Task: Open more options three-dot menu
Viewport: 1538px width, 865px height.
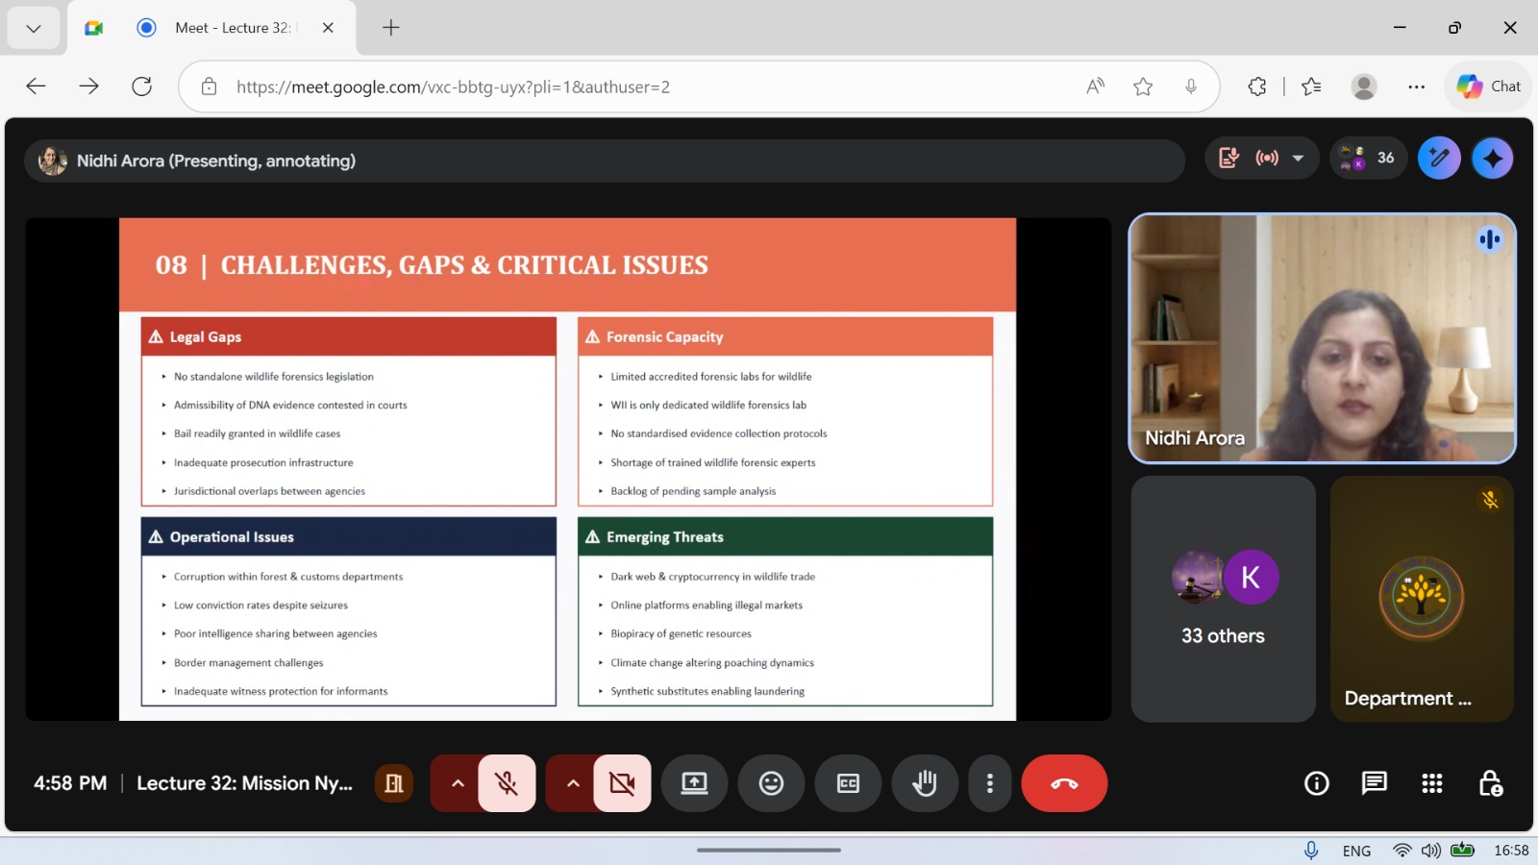Action: 989,783
